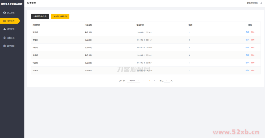
Task: Delete the 饮品类 category
Action: click(253, 63)
